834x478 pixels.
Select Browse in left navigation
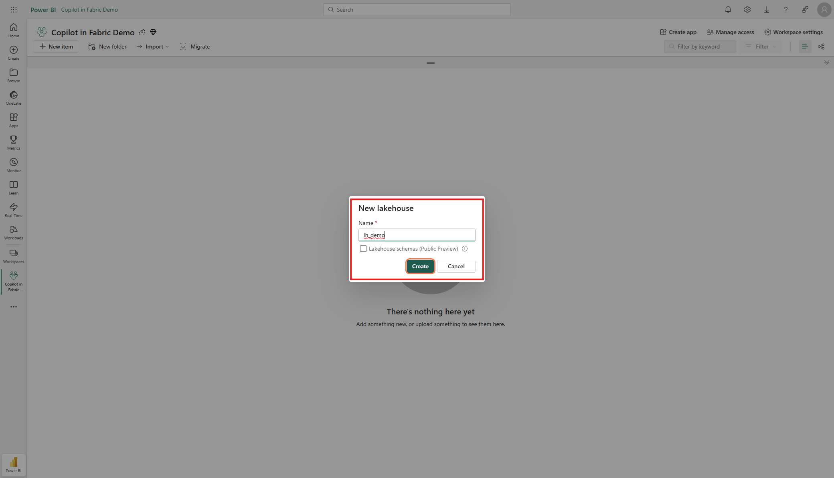[x=13, y=75]
